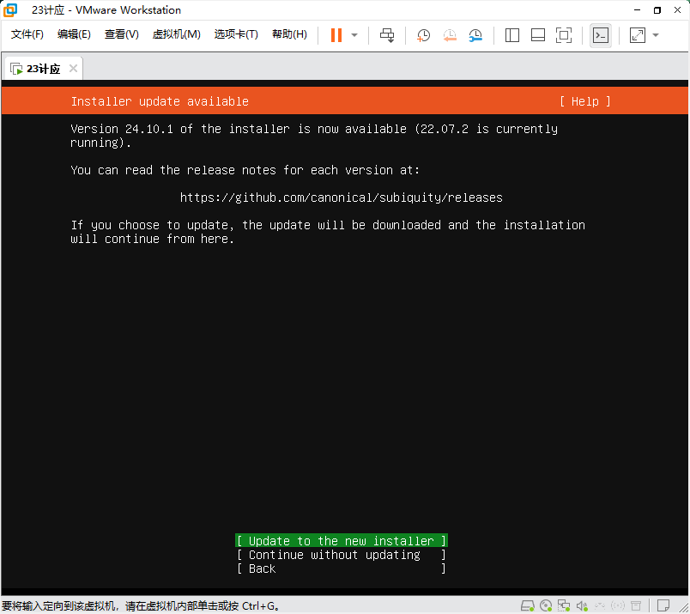
Task: Open the message log note icon
Action: [x=663, y=605]
